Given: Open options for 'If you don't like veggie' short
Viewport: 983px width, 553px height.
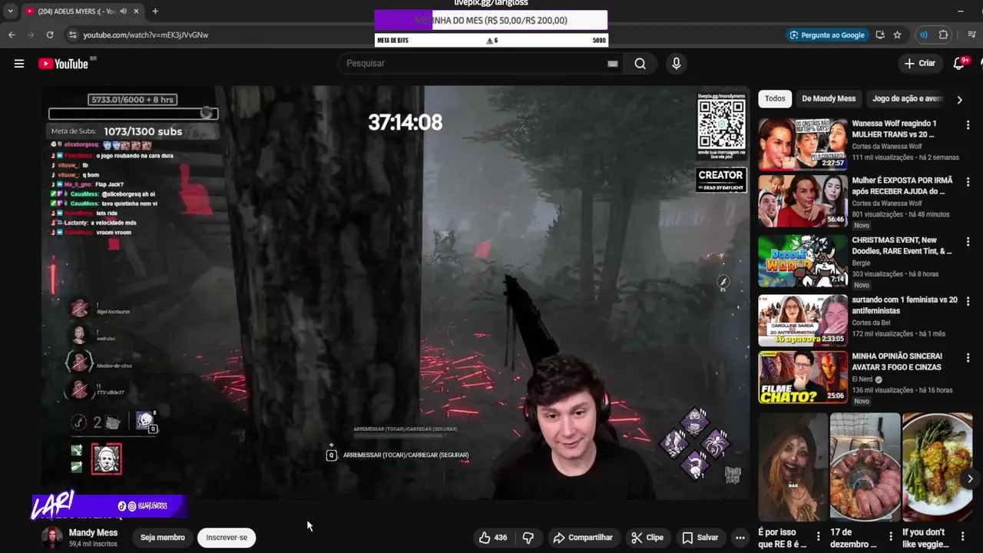Looking at the screenshot, I should (963, 535).
